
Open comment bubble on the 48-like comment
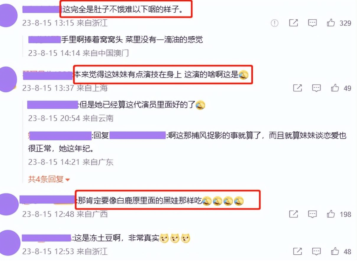(x=316, y=251)
